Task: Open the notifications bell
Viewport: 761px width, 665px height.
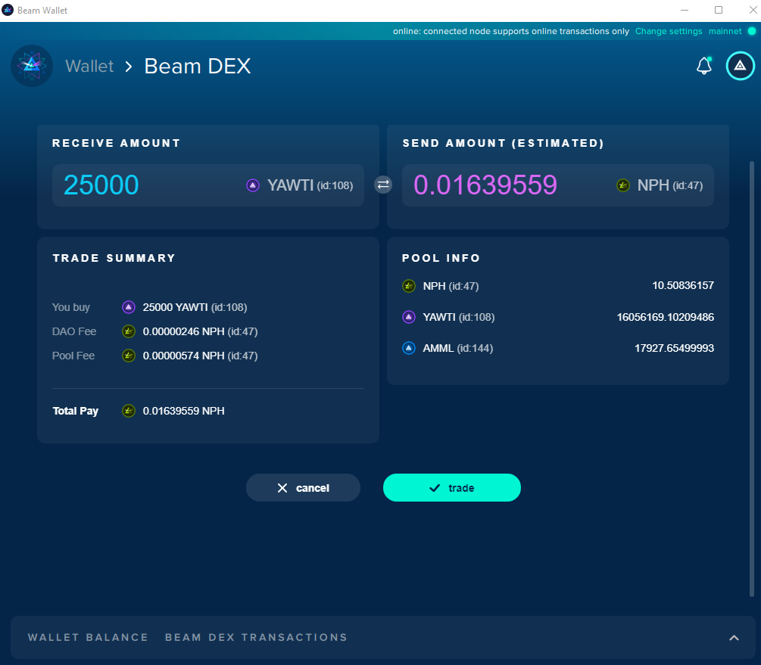Action: coord(703,66)
